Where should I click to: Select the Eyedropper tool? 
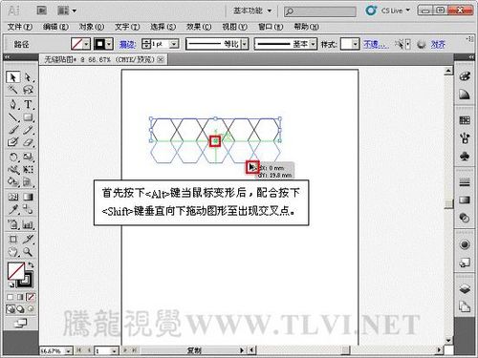point(13,209)
